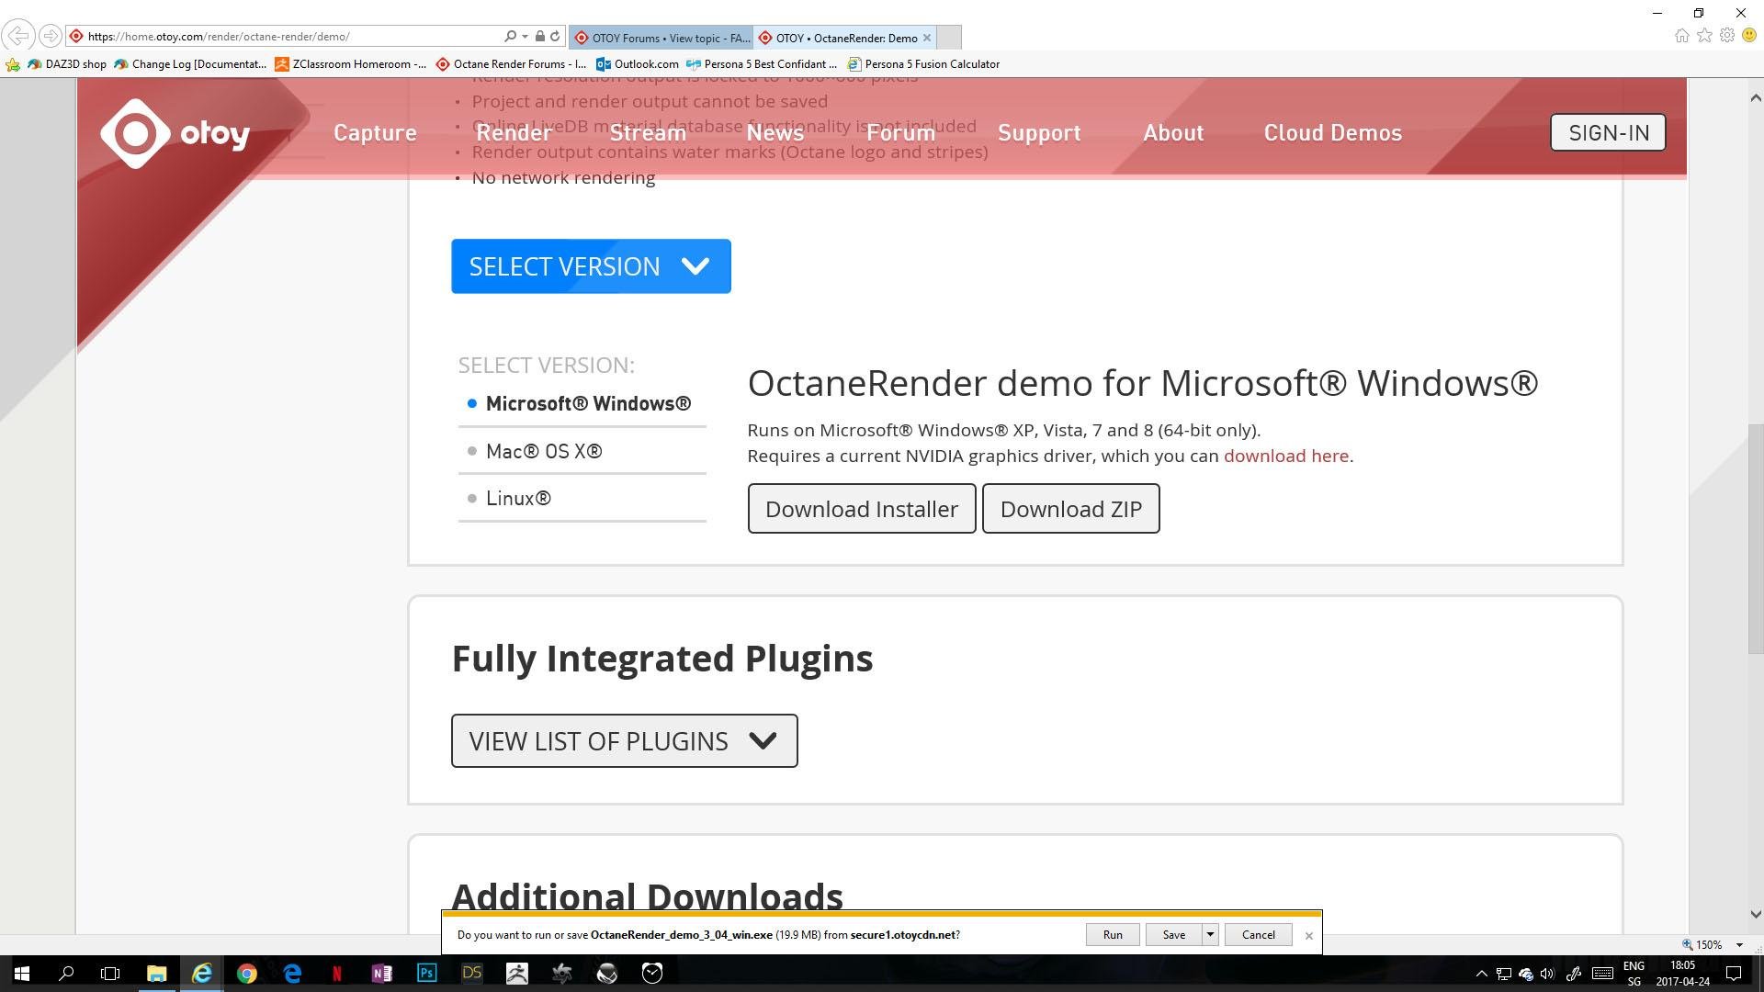Image resolution: width=1764 pixels, height=992 pixels.
Task: Open ZBrush from the taskbar
Action: pos(516,973)
